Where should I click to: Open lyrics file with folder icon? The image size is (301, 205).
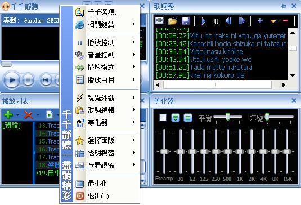tap(172, 21)
